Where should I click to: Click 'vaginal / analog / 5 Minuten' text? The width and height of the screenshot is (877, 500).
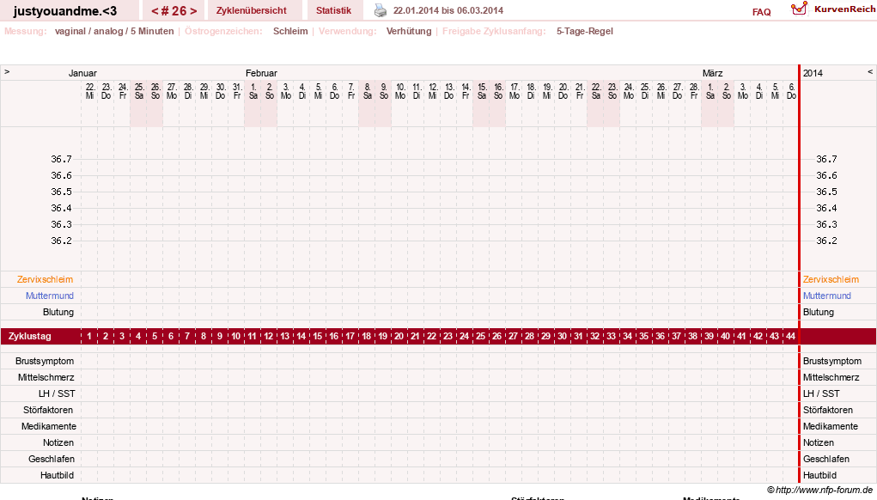click(x=114, y=31)
